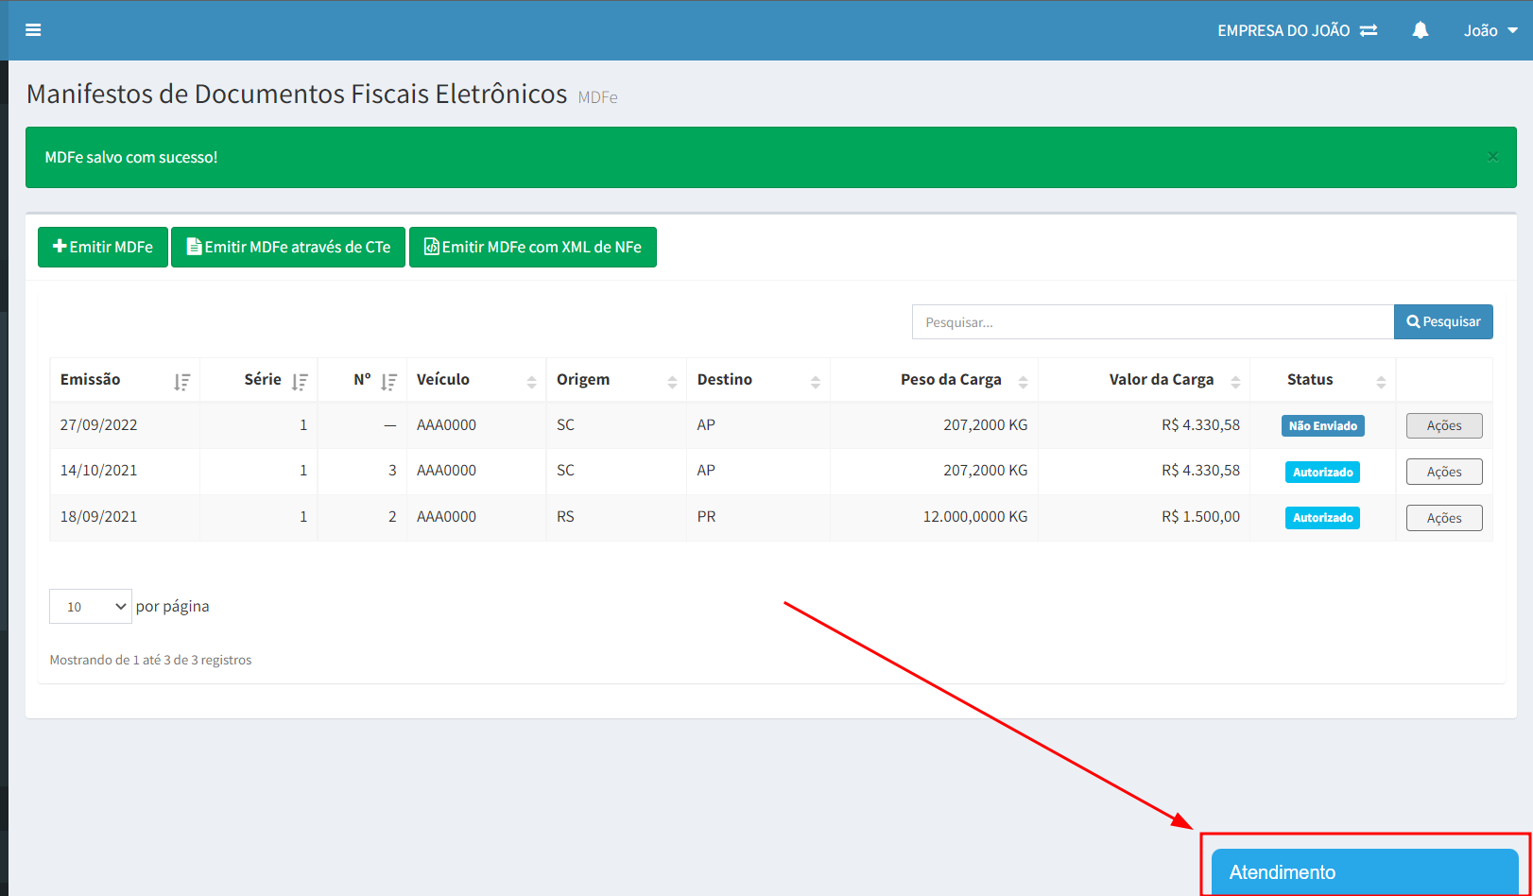The image size is (1533, 896).
Task: Open Ações for the Não Enviado row
Action: [1443, 426]
